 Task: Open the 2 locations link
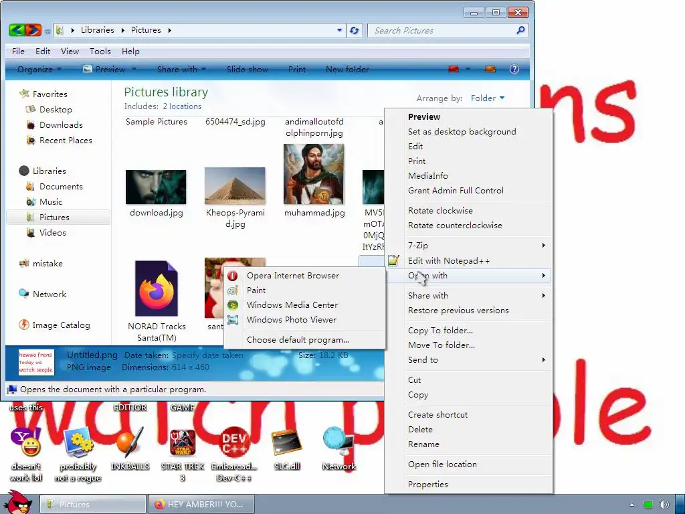(182, 106)
